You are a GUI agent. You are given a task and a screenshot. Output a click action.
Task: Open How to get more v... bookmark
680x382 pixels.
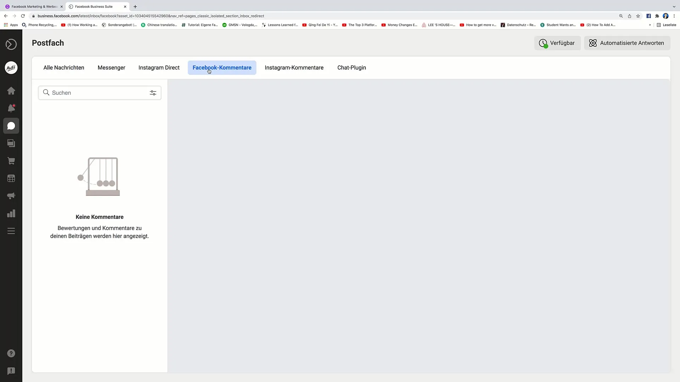coord(478,25)
